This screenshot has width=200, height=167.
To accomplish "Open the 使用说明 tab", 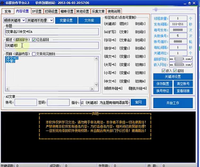I will [x=114, y=11].
